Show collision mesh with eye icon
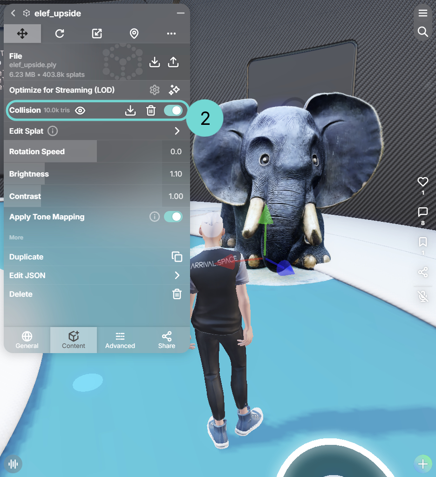Image resolution: width=436 pixels, height=477 pixels. coord(80,110)
